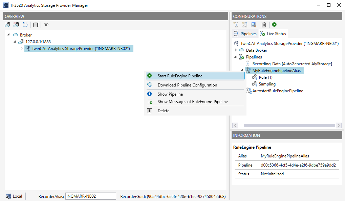Click the blue info icon beside Show Pipeline
345x201 pixels.
point(149,94)
